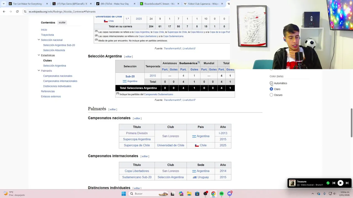The height and width of the screenshot is (198, 353).
Task: Open the Campeonato Sudamericano footnote link
Action: click(159, 94)
